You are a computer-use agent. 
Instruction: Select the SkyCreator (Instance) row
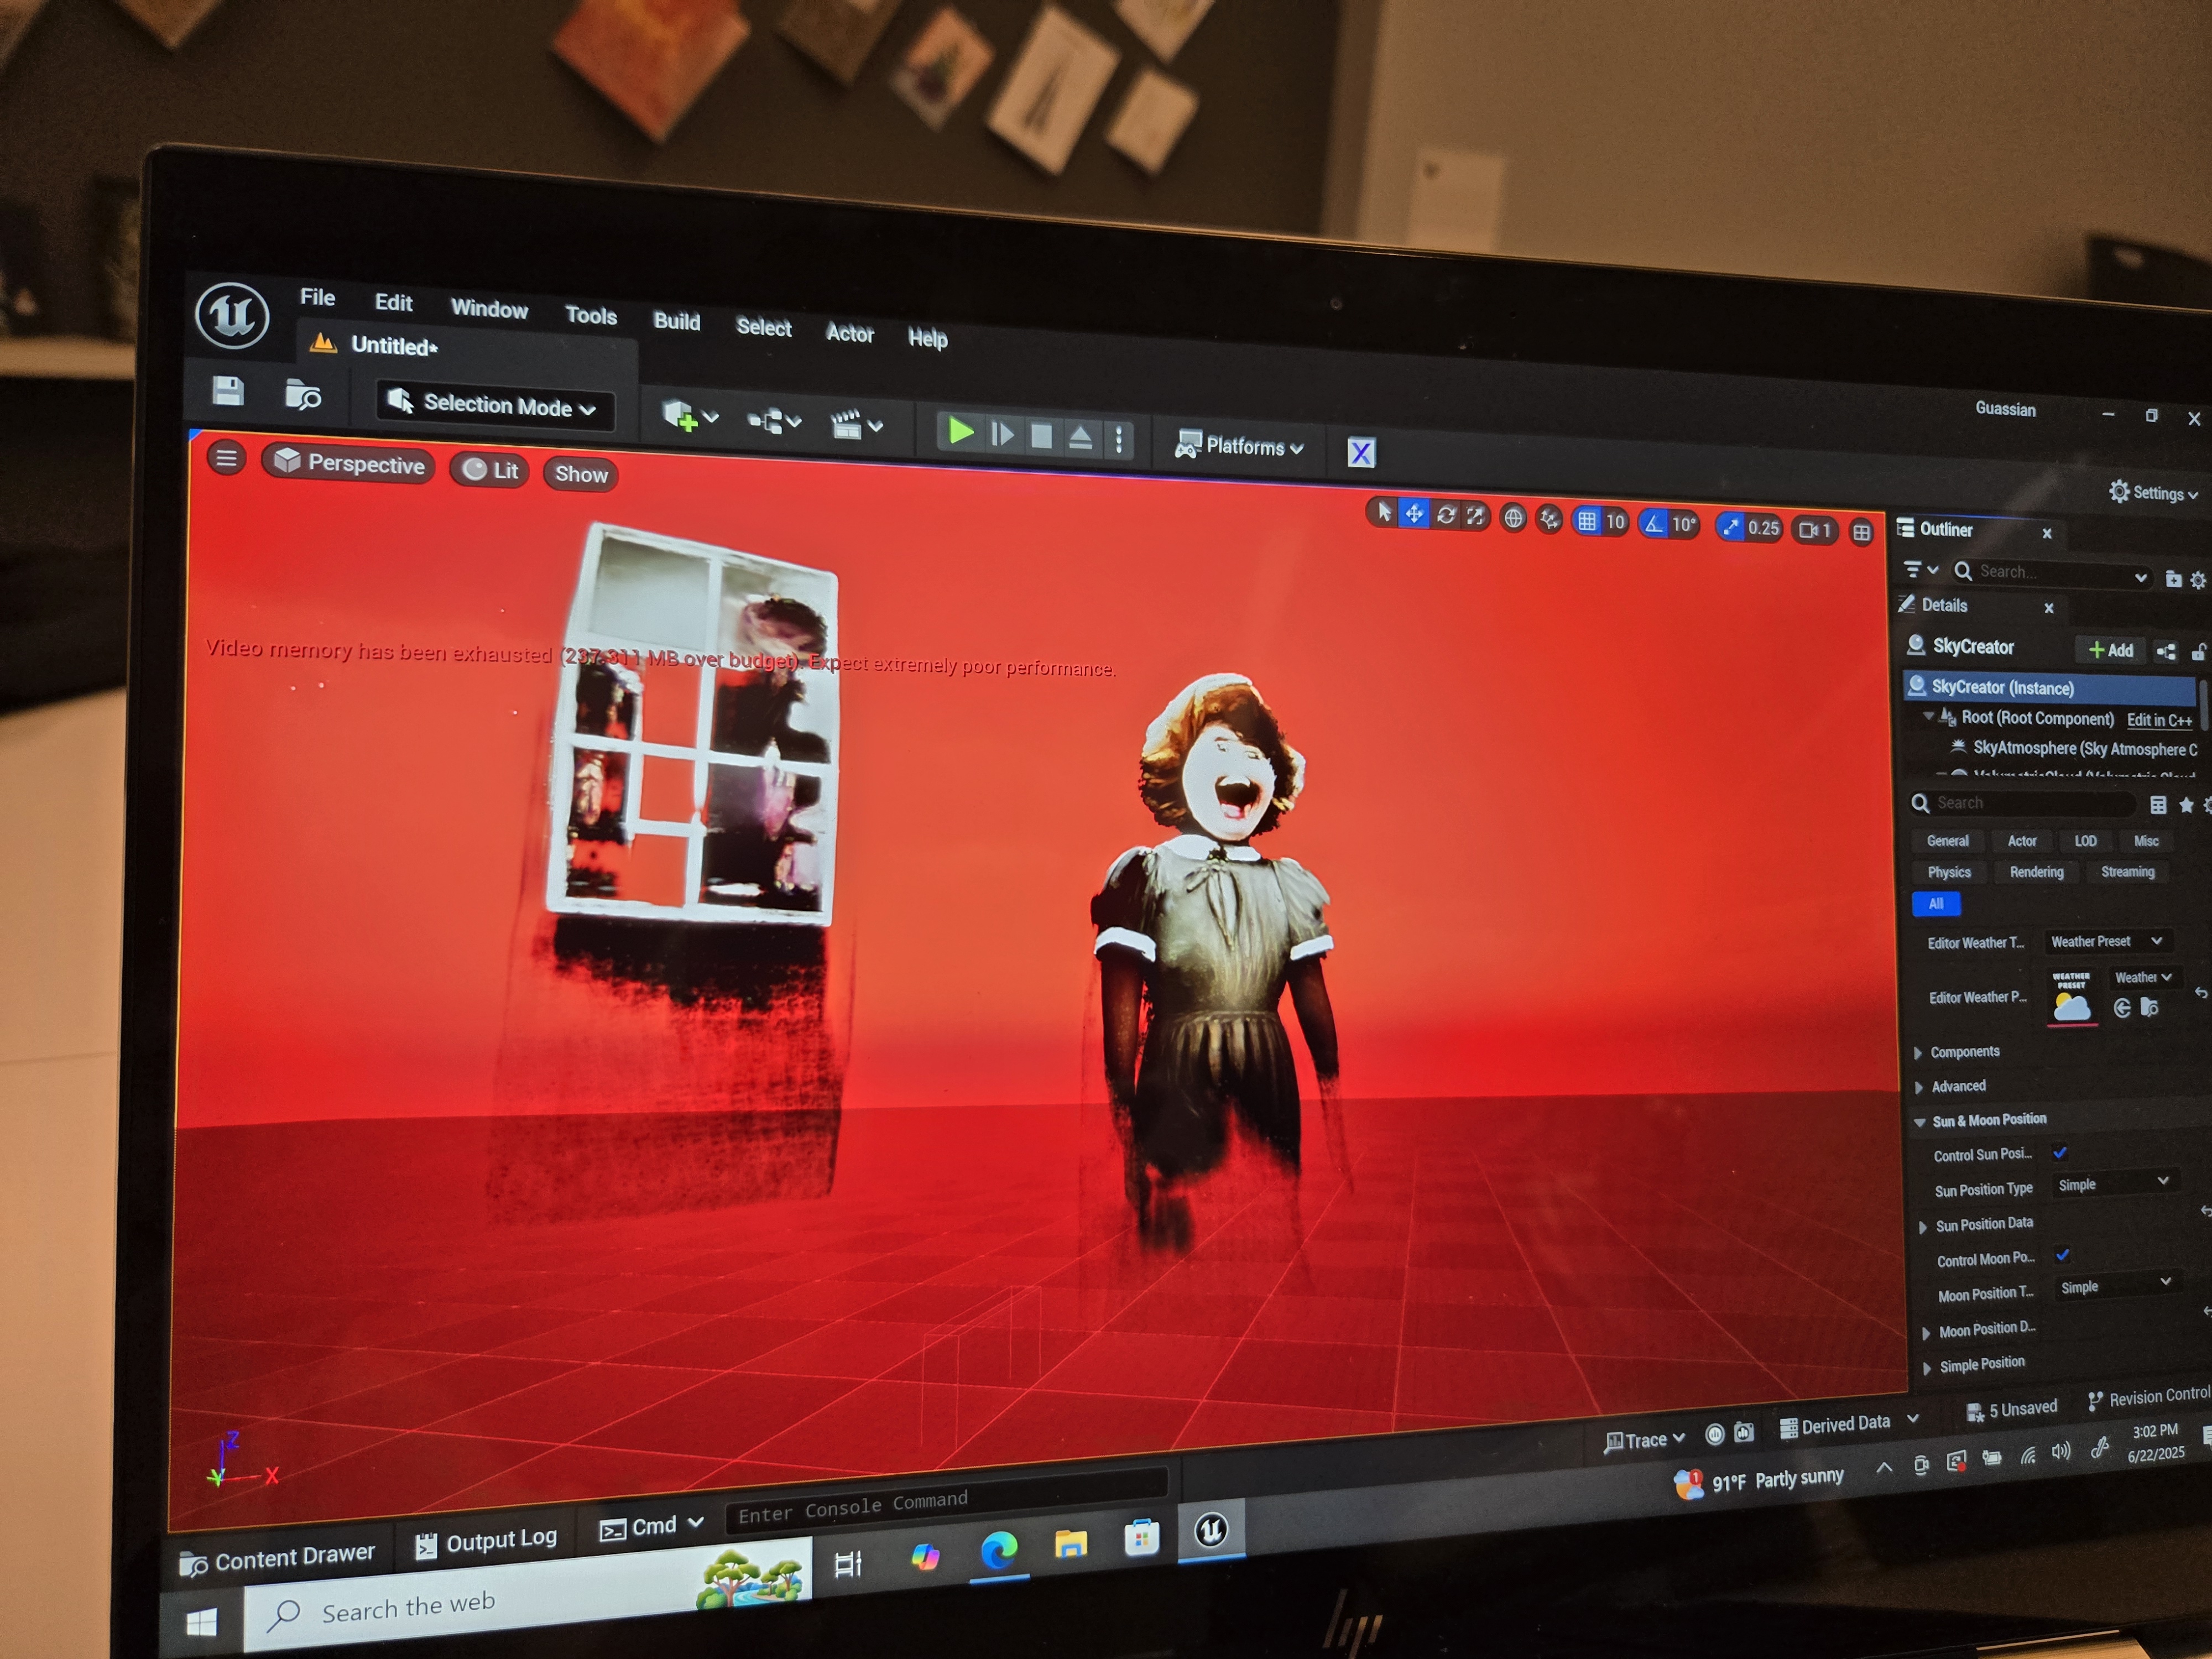click(2050, 688)
